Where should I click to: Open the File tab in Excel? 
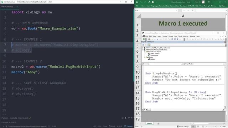coord(137,6)
